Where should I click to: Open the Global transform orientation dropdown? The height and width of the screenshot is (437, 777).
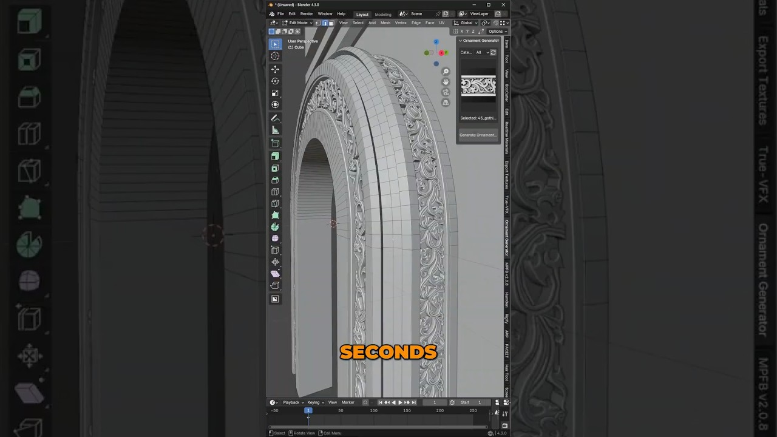[x=467, y=23]
